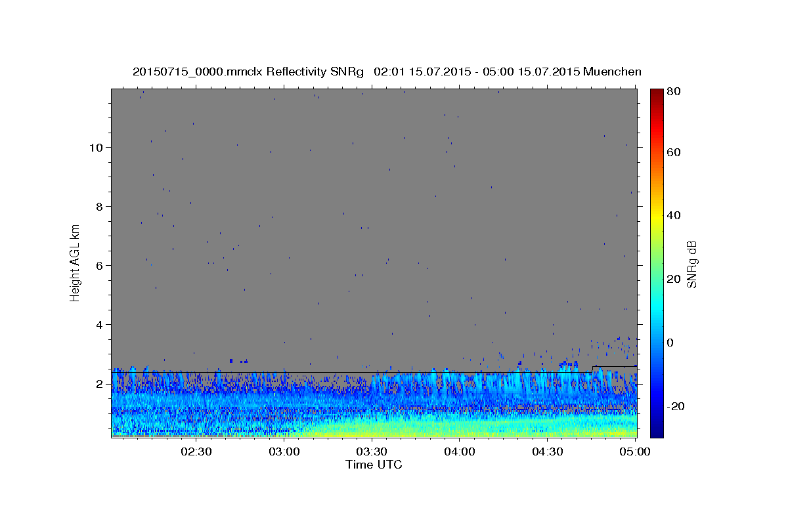Click the 'SNRg dB' colorbar label
Screen dimensions: 788x525
tap(691, 263)
